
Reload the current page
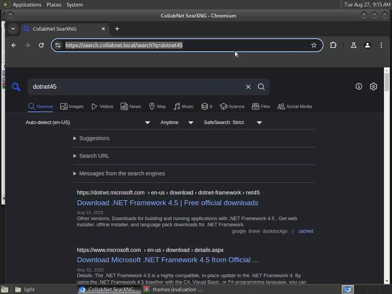coord(41,45)
